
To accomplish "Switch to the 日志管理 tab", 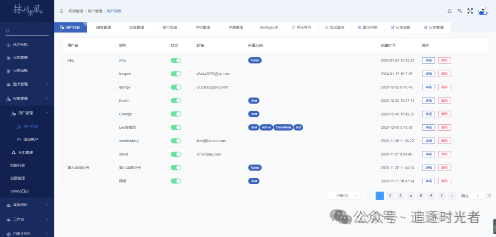I will [434, 28].
